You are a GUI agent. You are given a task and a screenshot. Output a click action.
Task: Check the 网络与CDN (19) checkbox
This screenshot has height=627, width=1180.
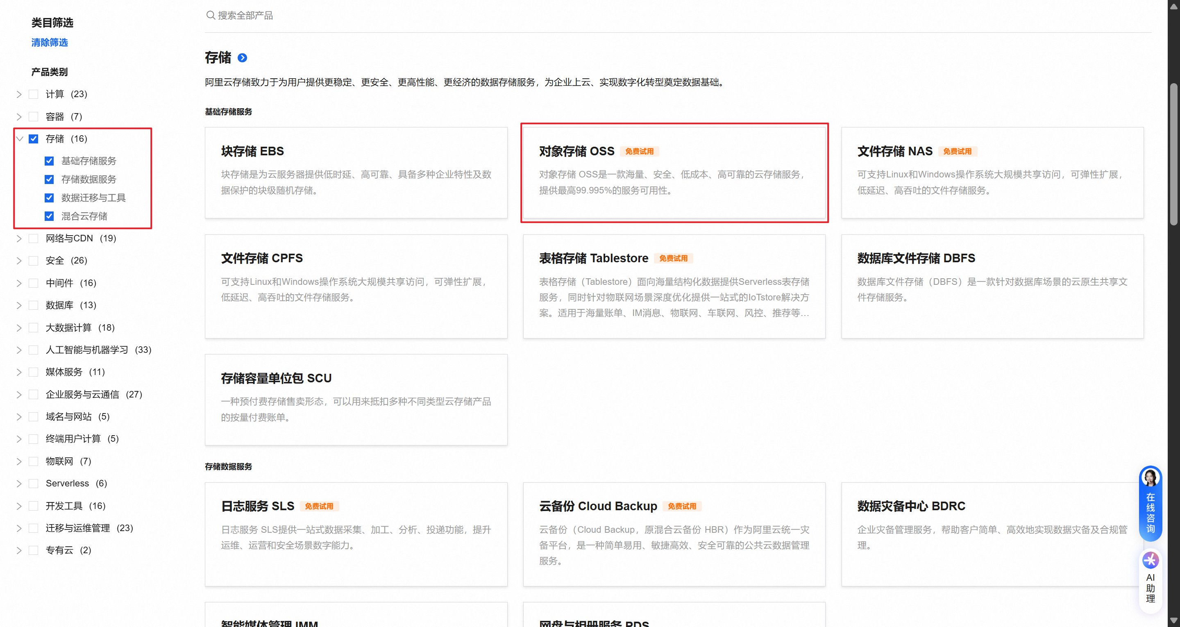(34, 239)
